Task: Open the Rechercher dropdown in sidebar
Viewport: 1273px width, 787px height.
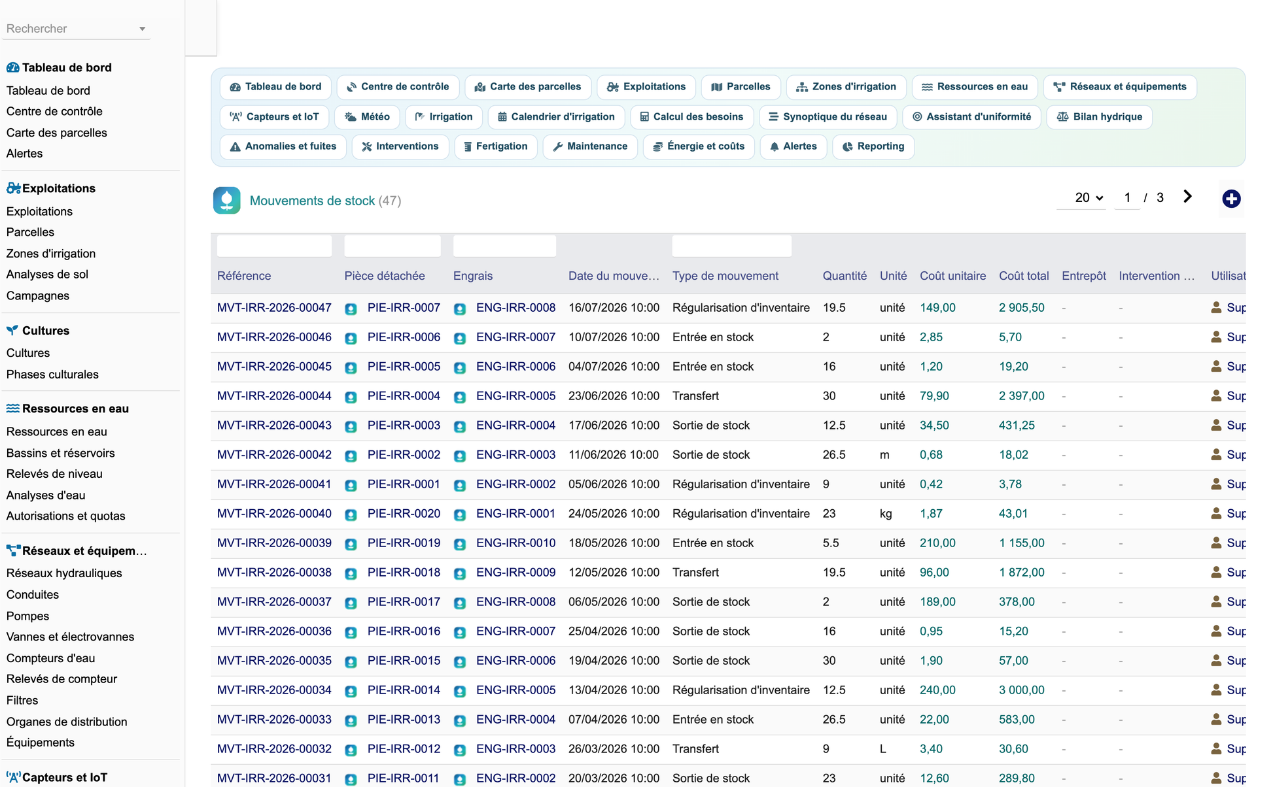Action: click(x=76, y=29)
